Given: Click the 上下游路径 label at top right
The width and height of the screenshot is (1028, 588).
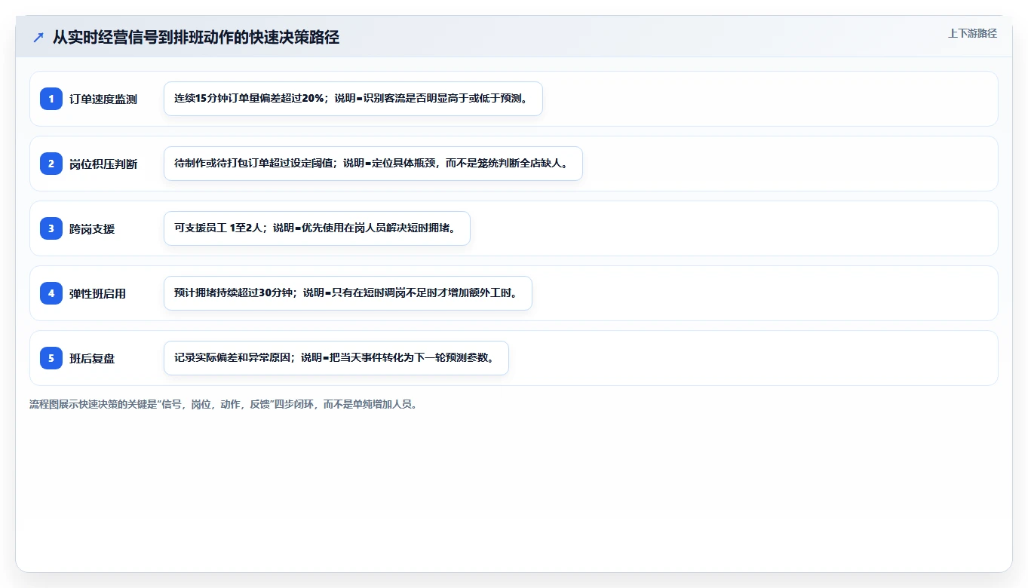Looking at the screenshot, I should click(x=972, y=33).
